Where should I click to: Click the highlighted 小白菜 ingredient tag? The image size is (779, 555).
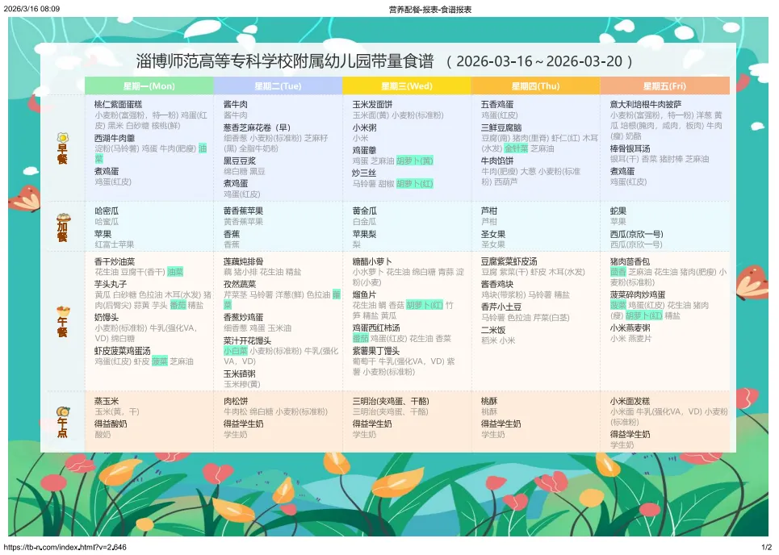pos(235,351)
